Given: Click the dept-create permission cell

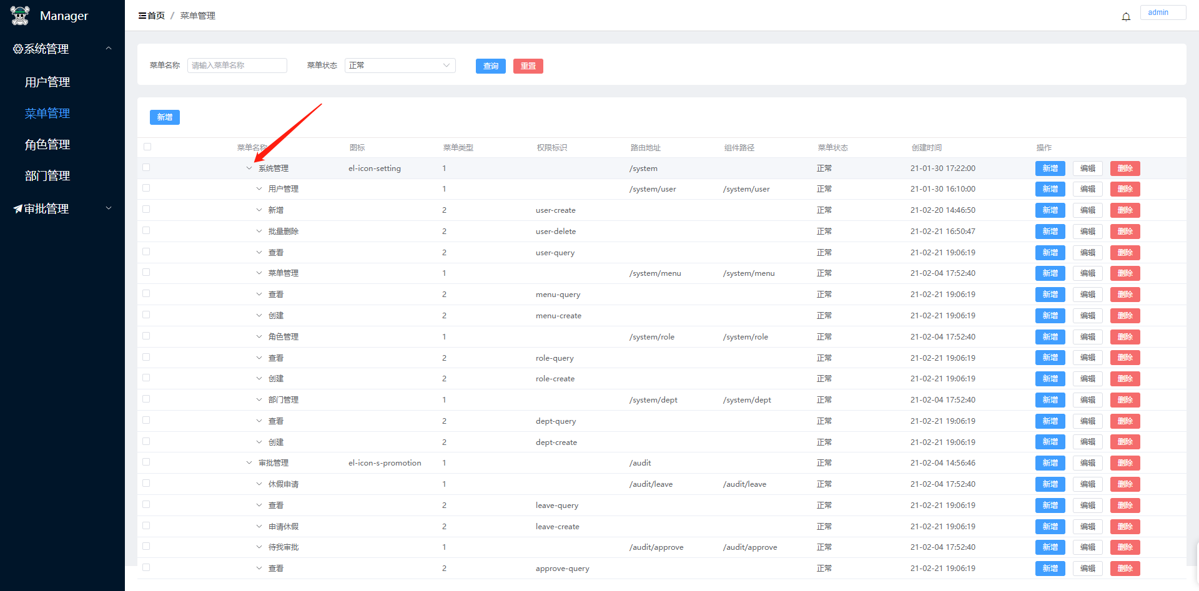Looking at the screenshot, I should click(x=556, y=442).
